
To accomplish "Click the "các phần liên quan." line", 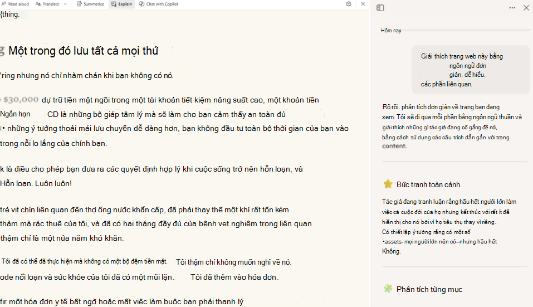I will pyautogui.click(x=446, y=84).
